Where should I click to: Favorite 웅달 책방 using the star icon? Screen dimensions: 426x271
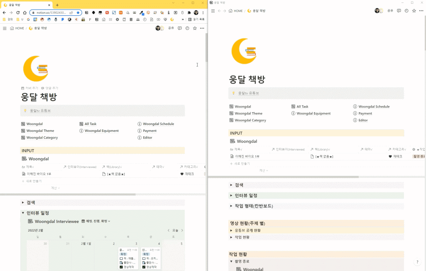click(414, 10)
